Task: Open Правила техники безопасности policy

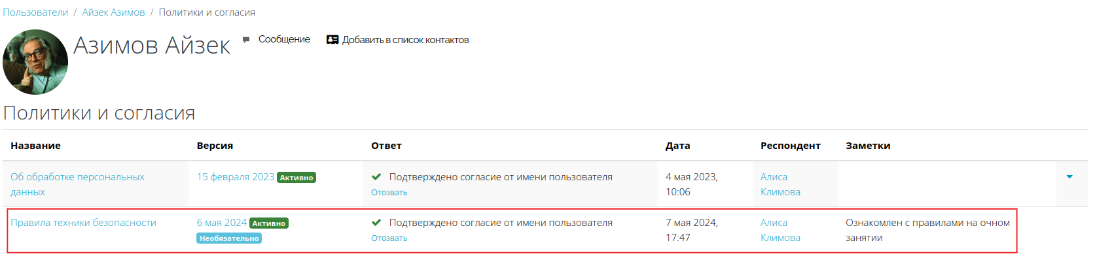Action: [x=83, y=223]
